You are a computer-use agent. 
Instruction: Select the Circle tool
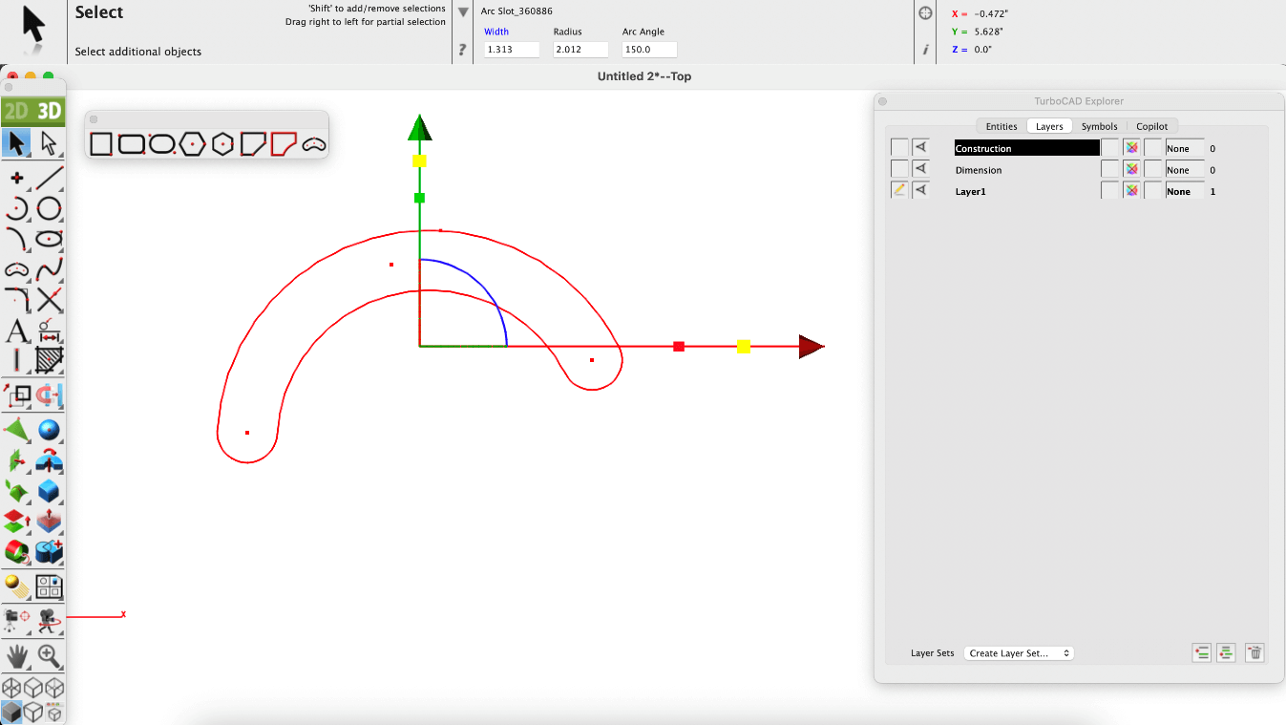pos(50,208)
